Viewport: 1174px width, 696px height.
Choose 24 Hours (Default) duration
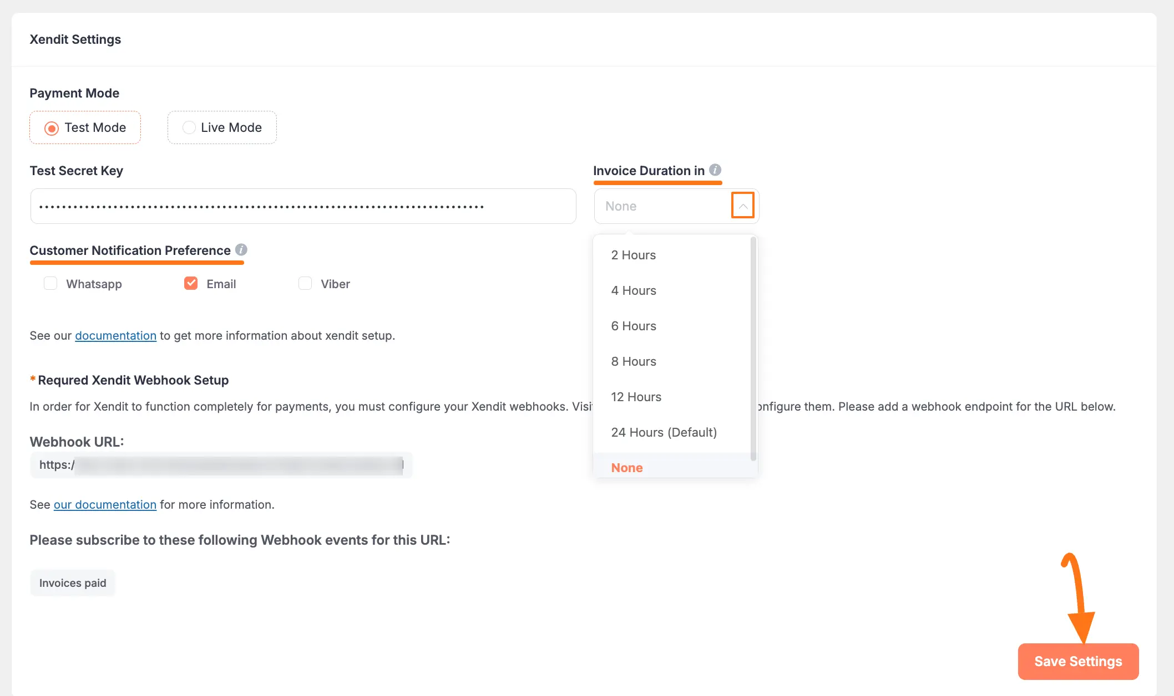[664, 432]
